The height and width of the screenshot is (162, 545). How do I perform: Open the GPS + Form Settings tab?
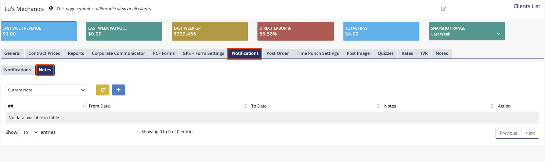(x=203, y=53)
